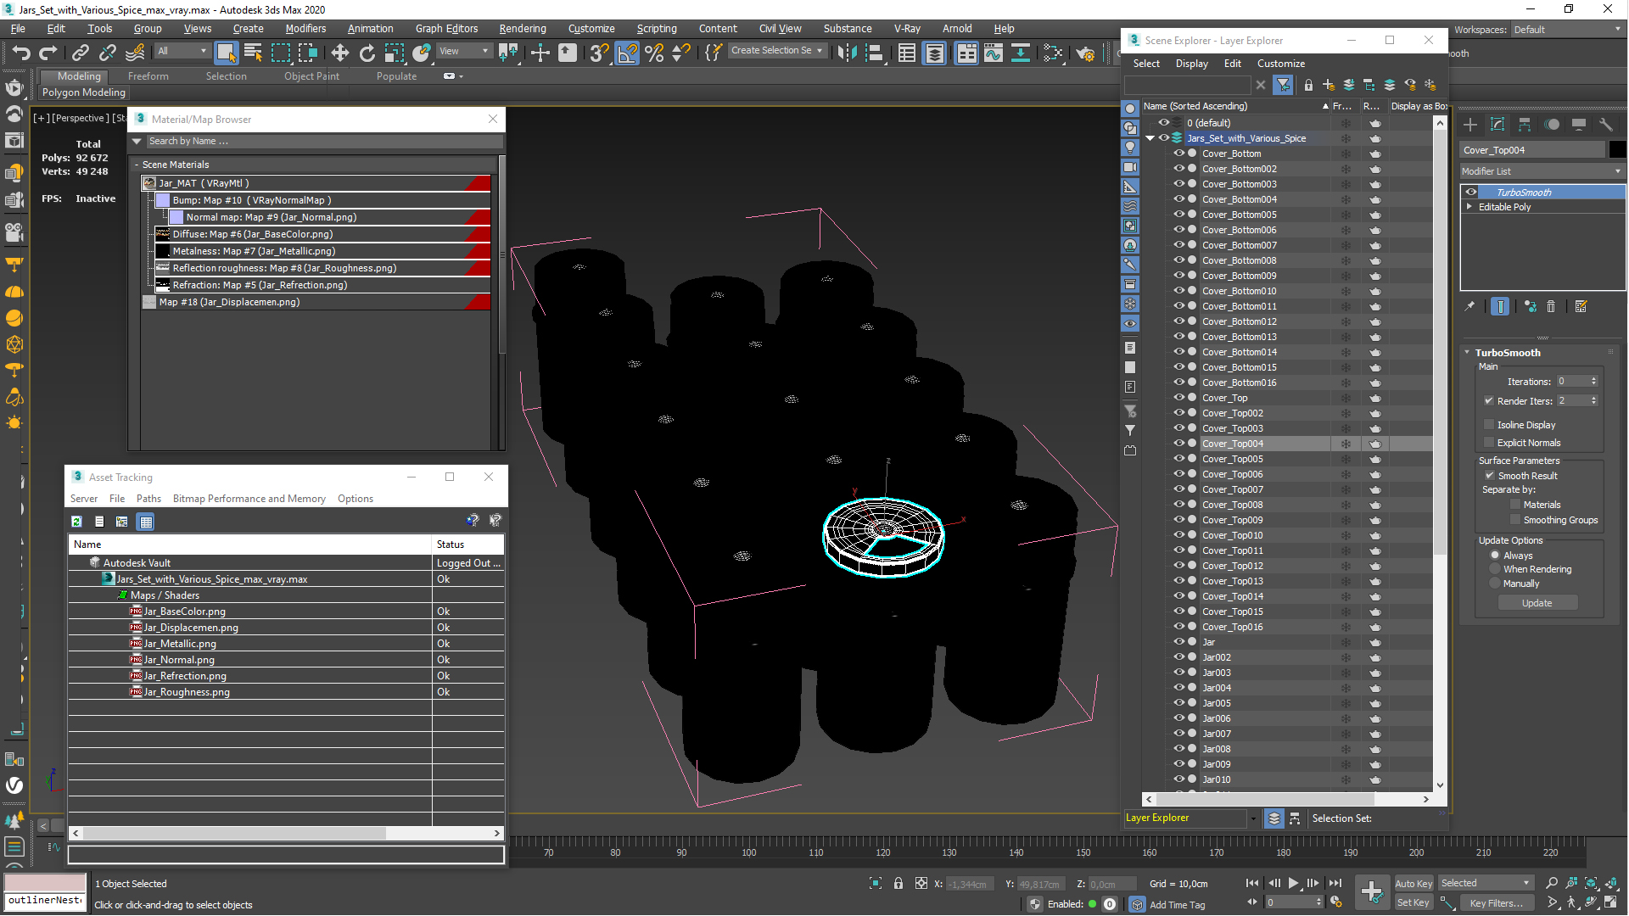
Task: Enable Isoline Display checkbox
Action: point(1489,425)
